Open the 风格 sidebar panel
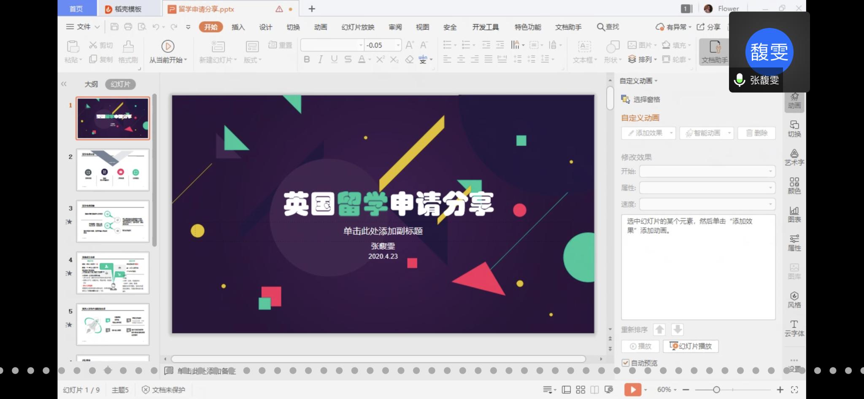 point(794,299)
